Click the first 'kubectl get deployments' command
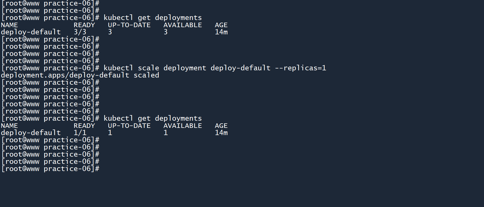484x207 pixels. (153, 18)
